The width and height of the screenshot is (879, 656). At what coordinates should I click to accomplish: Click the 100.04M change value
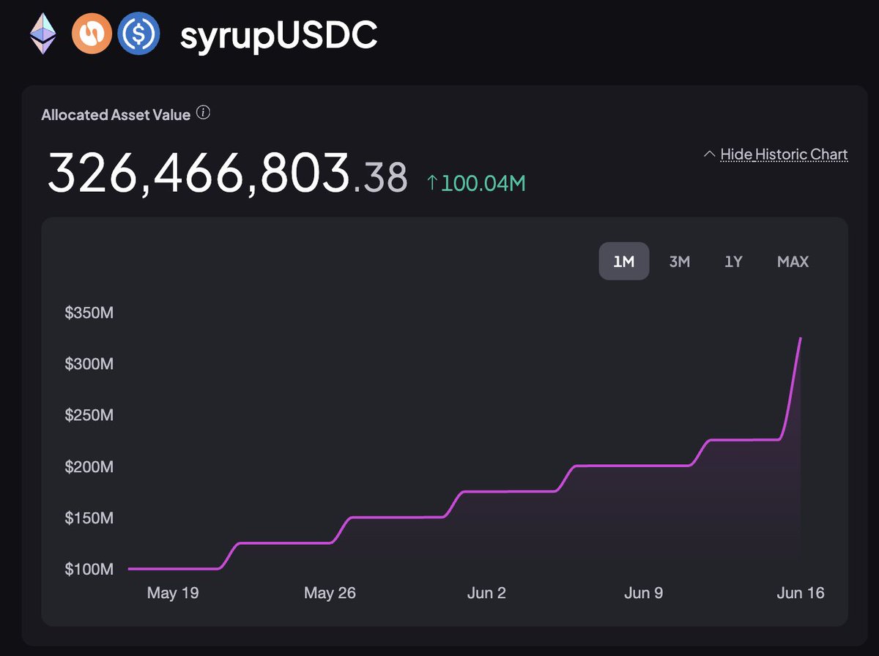[484, 183]
